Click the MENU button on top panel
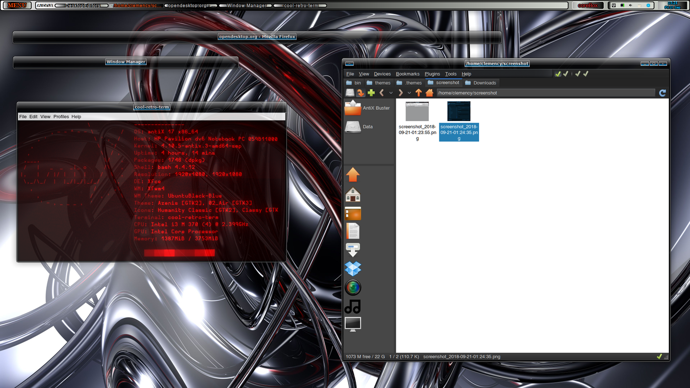Image resolution: width=690 pixels, height=388 pixels. point(17,5)
